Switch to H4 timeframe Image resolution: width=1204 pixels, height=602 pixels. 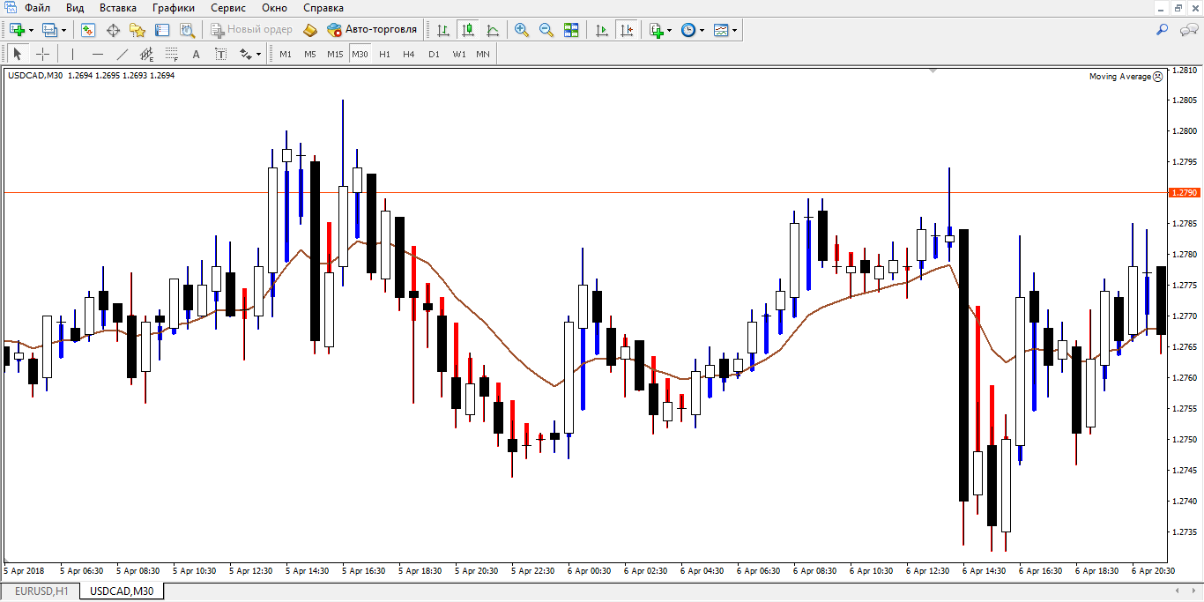[x=409, y=54]
